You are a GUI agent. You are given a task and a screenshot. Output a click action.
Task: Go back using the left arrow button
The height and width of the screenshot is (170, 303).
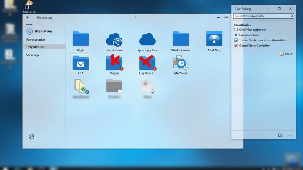click(28, 18)
